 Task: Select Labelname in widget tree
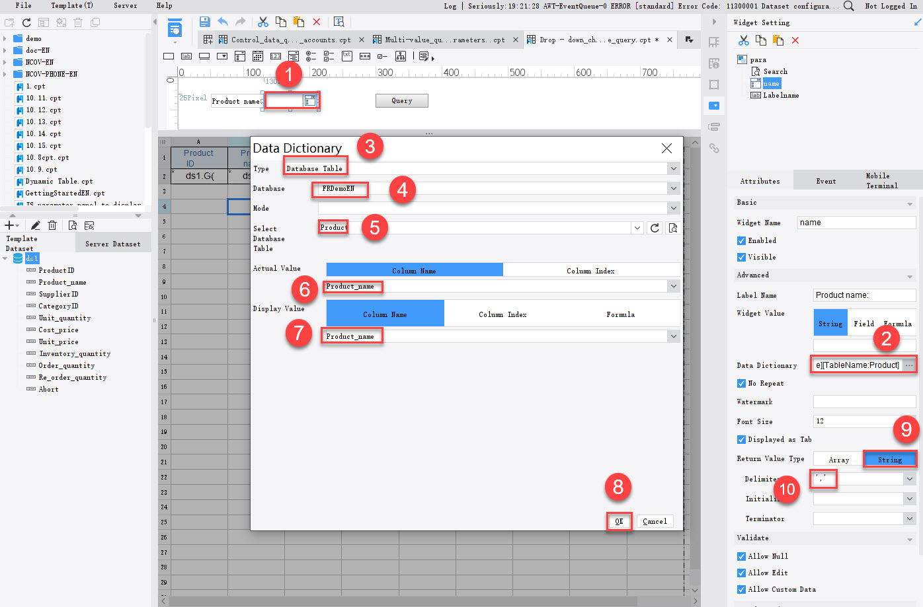tap(781, 95)
